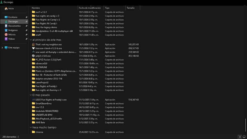
Task: Click the one-week-at-flumpty-s-extended-demo icon
Action: [33, 52]
